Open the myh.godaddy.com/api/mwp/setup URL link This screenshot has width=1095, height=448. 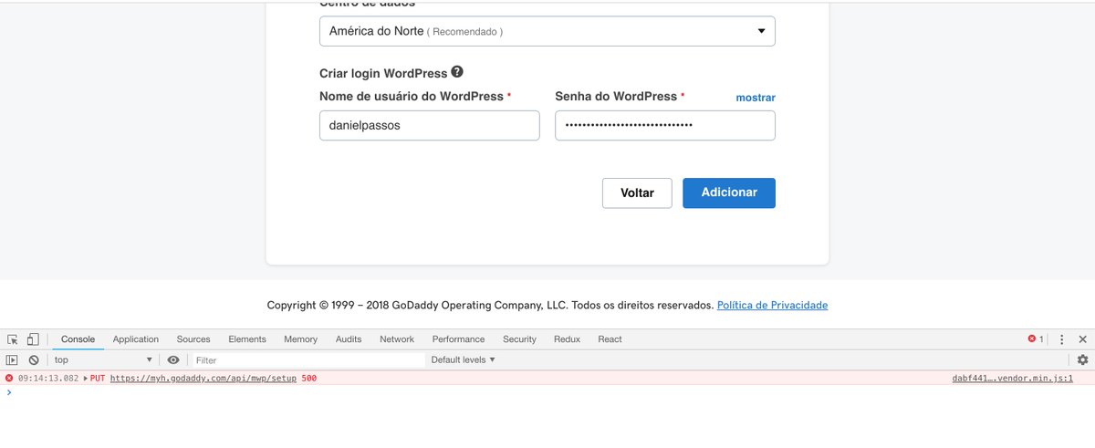pos(203,378)
